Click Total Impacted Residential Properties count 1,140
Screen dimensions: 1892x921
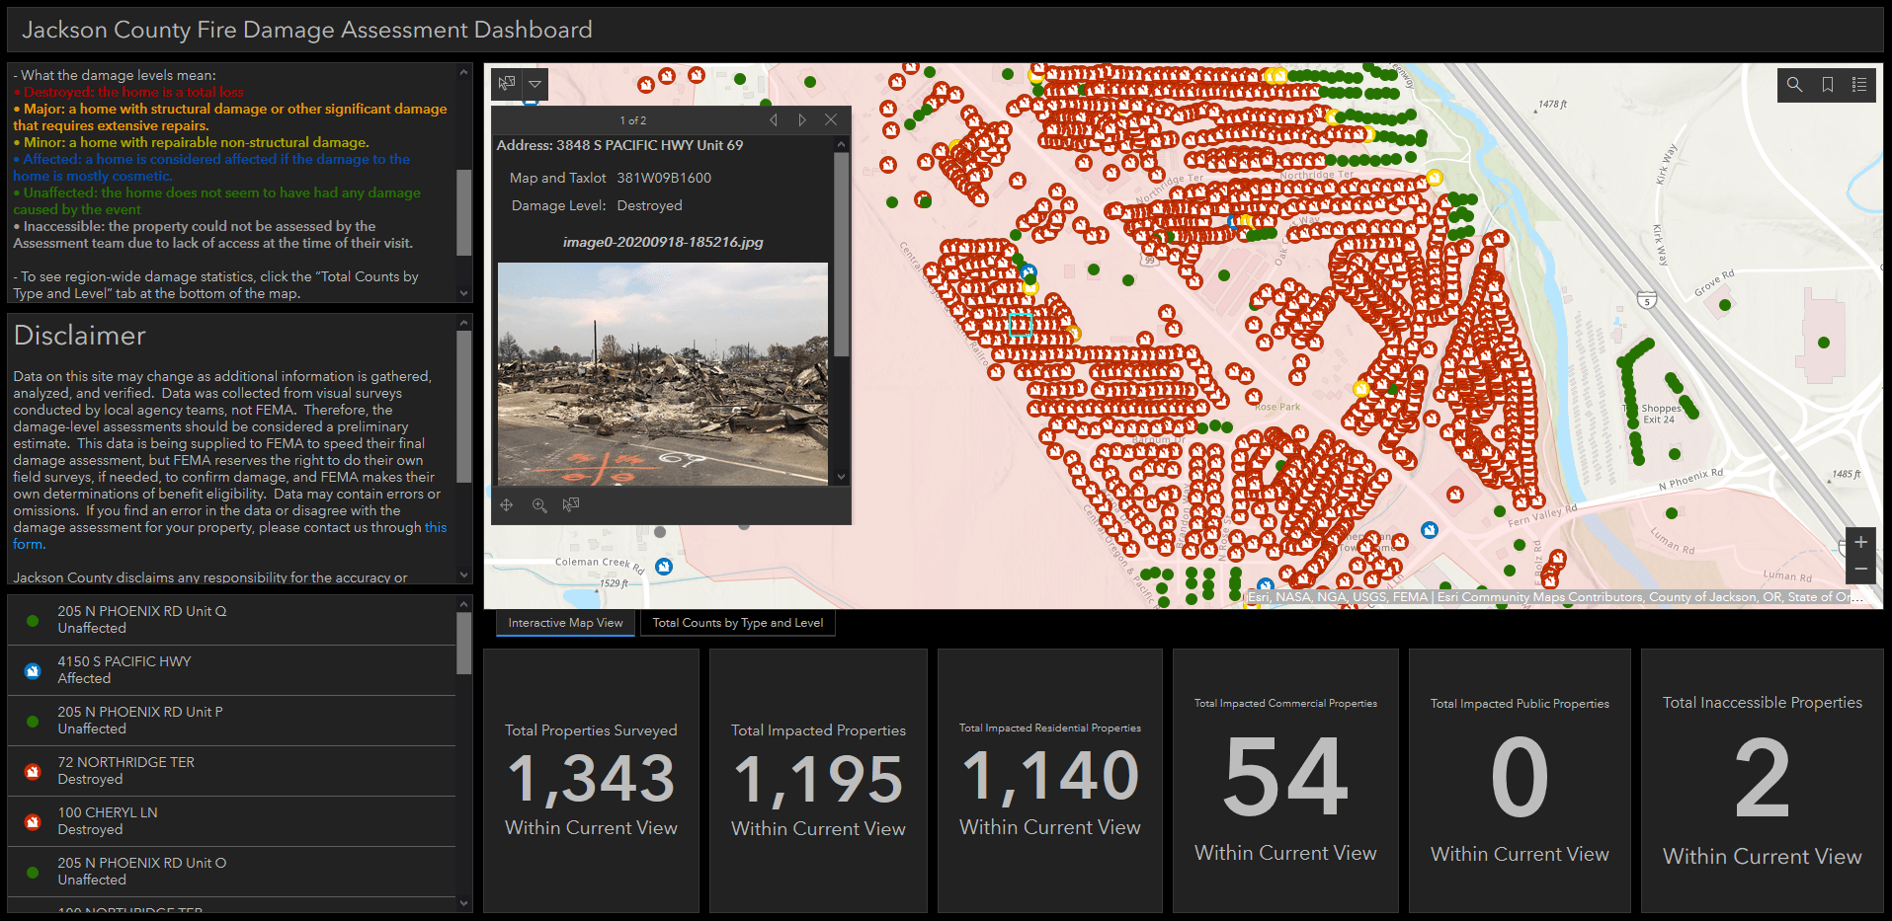[1050, 775]
